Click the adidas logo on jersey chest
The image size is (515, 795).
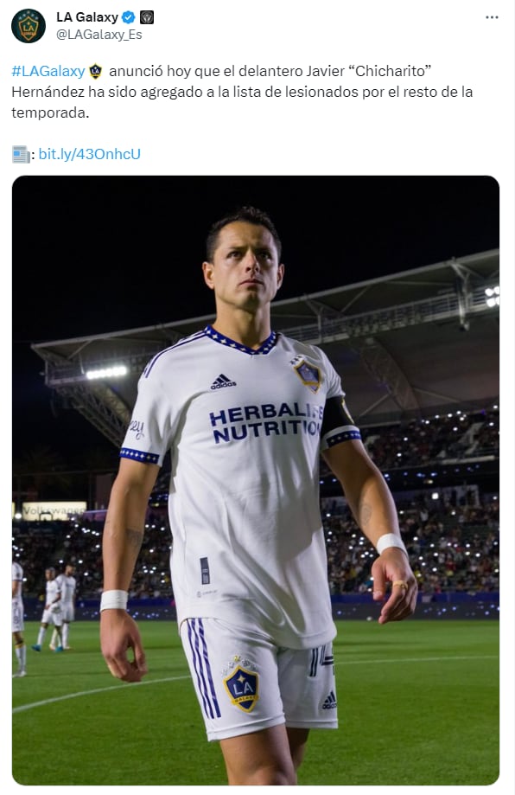tap(223, 382)
